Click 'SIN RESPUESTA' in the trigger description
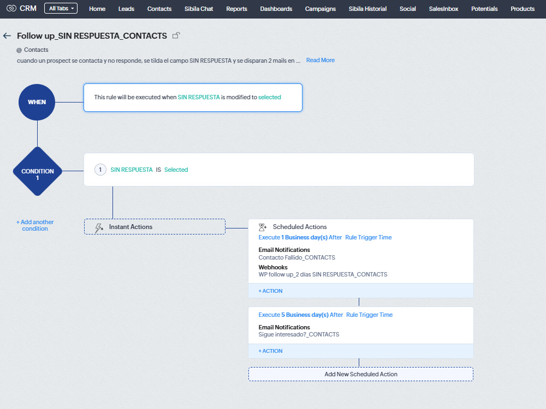 199,98
